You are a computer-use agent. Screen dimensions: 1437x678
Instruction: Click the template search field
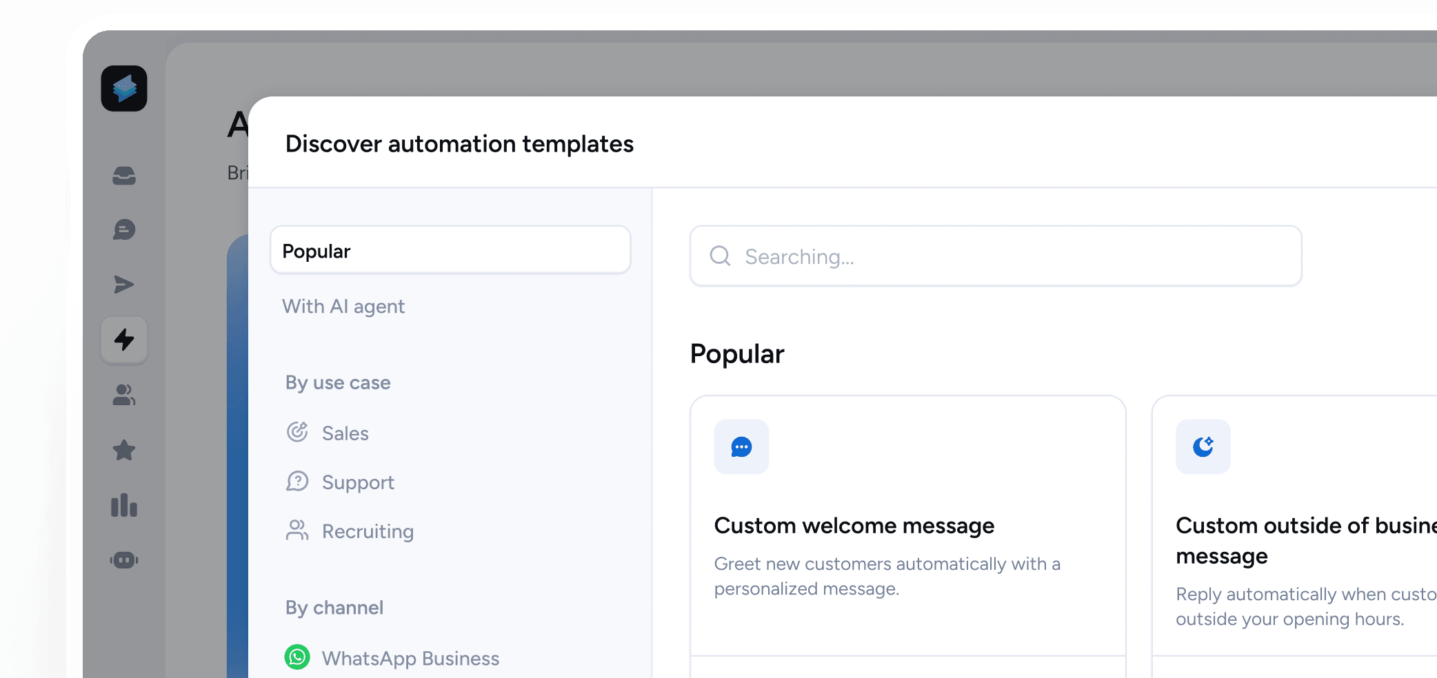coord(1007,256)
